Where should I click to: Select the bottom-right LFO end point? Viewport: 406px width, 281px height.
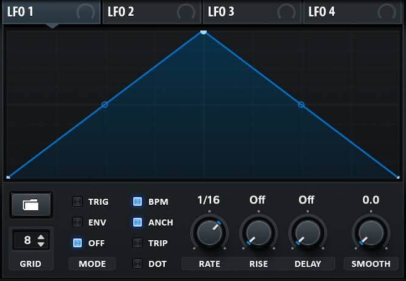(x=398, y=177)
